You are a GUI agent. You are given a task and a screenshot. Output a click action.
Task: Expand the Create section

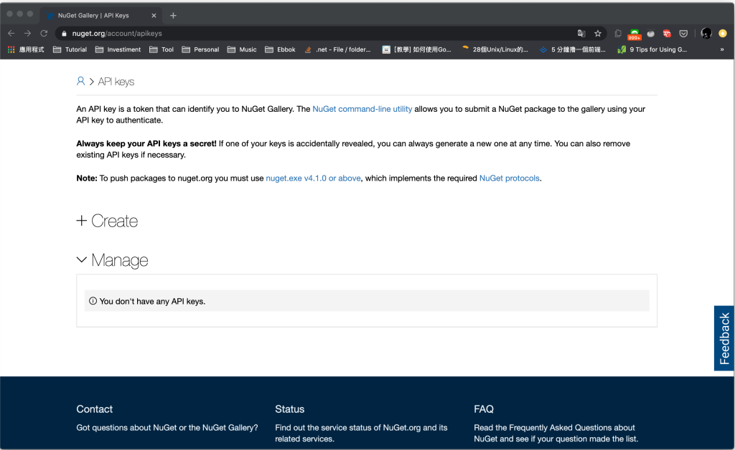click(x=108, y=221)
